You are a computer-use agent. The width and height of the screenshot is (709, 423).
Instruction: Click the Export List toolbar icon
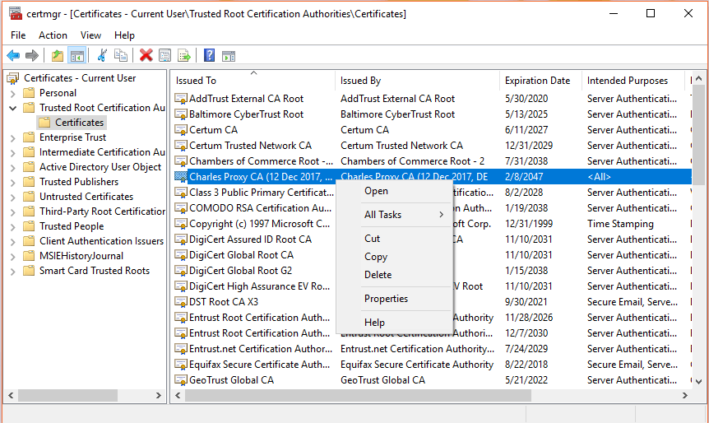click(x=184, y=56)
